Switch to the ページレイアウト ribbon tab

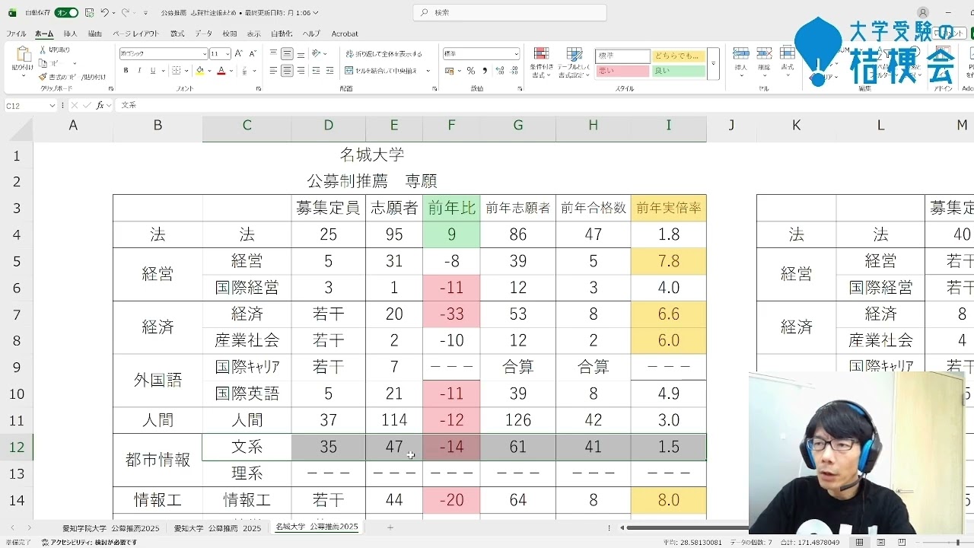tap(136, 33)
